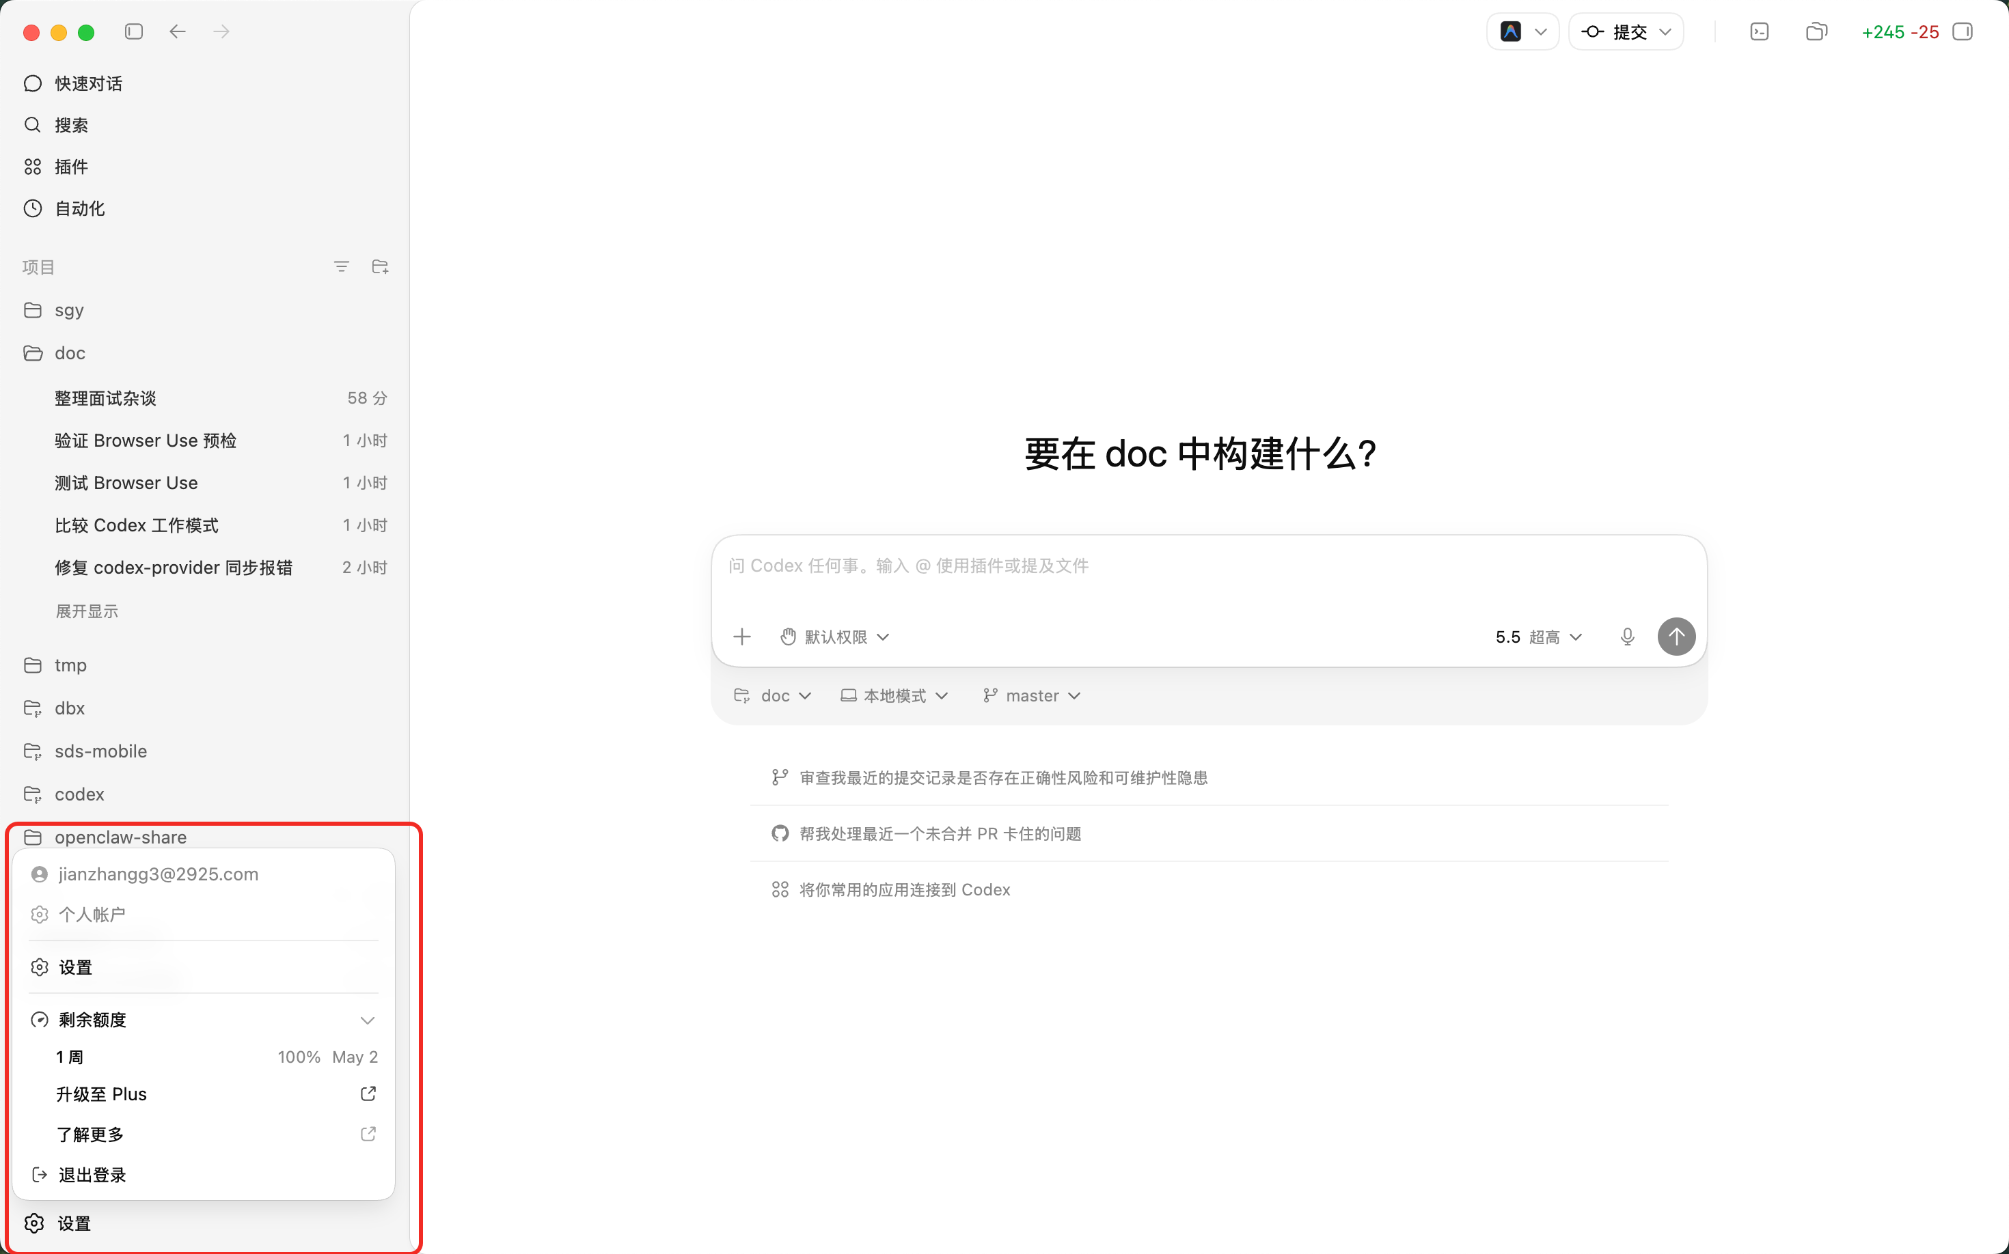2009x1254 pixels.
Task: Open the 自动化 automation panel
Action: pos(79,208)
